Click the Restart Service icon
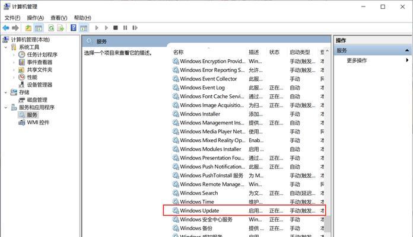This screenshot has width=413, height=237. coord(135,28)
